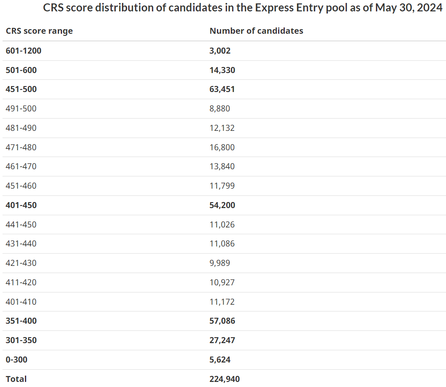Click the table title about Express Entry pool

pos(243,8)
